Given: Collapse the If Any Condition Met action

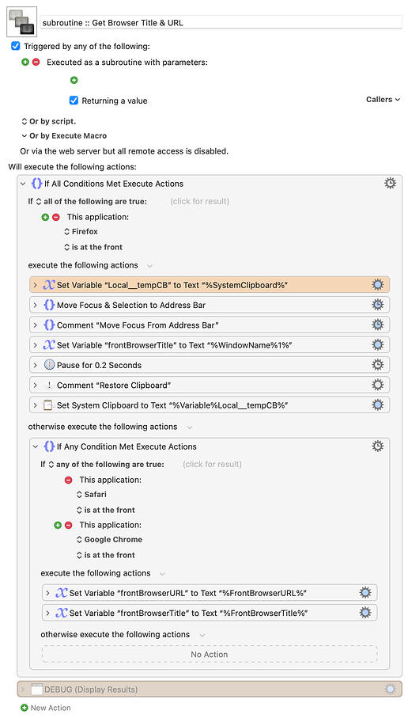Looking at the screenshot, I should tap(36, 446).
